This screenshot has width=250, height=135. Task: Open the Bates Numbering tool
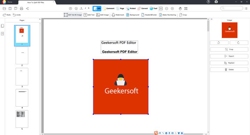click(x=167, y=15)
